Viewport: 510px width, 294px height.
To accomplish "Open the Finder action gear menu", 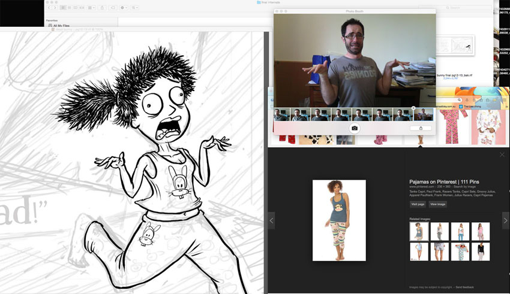I will point(124,8).
